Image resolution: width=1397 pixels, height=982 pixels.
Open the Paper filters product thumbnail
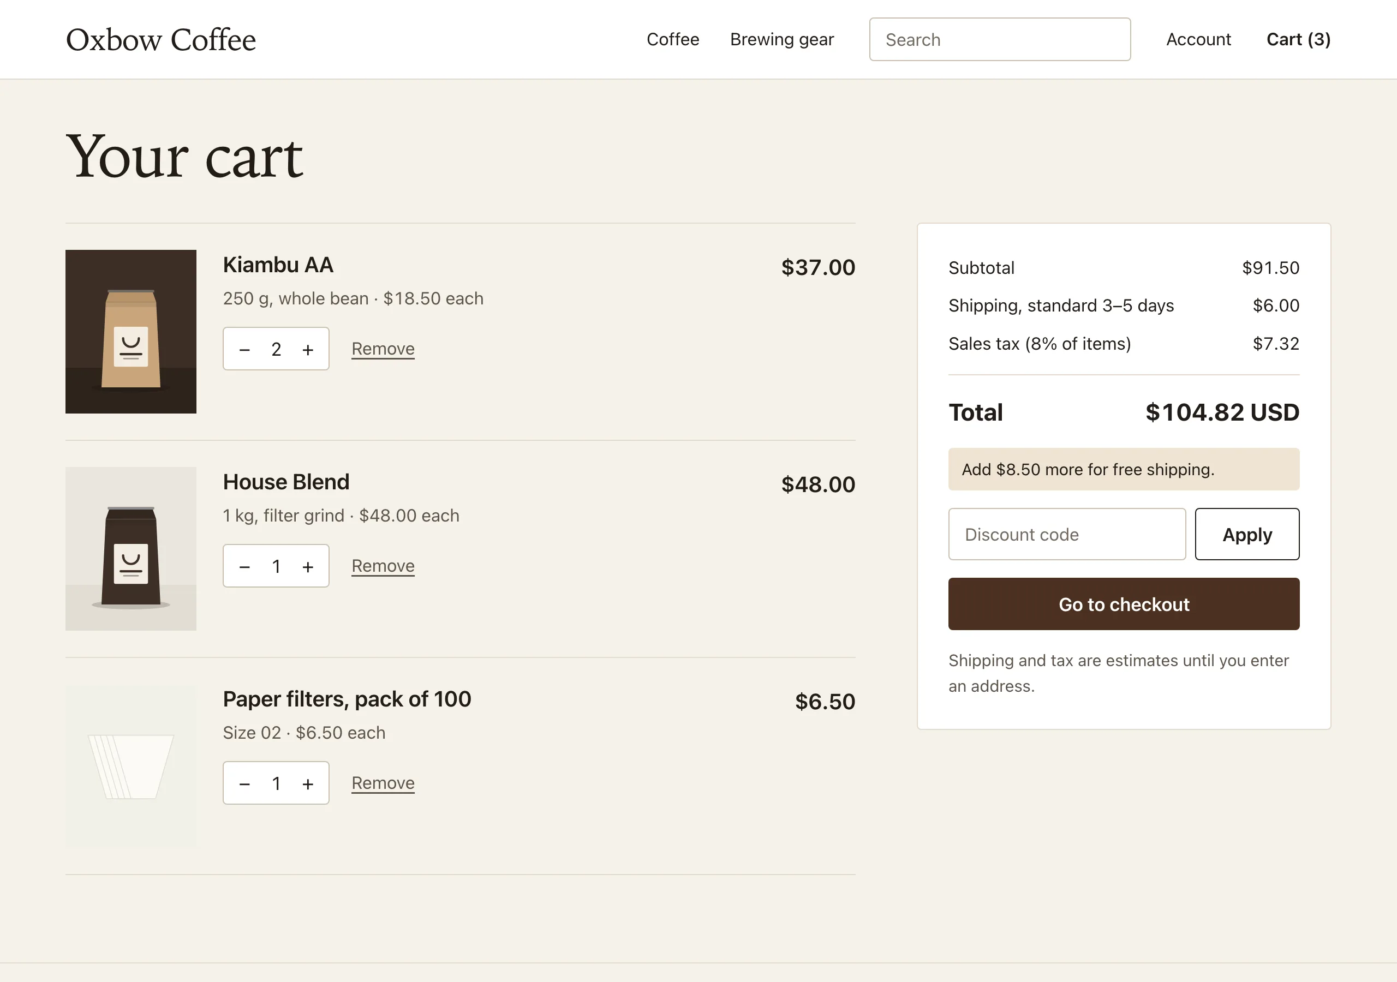131,766
